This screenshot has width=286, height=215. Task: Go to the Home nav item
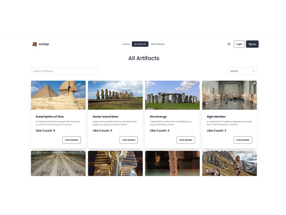point(126,44)
